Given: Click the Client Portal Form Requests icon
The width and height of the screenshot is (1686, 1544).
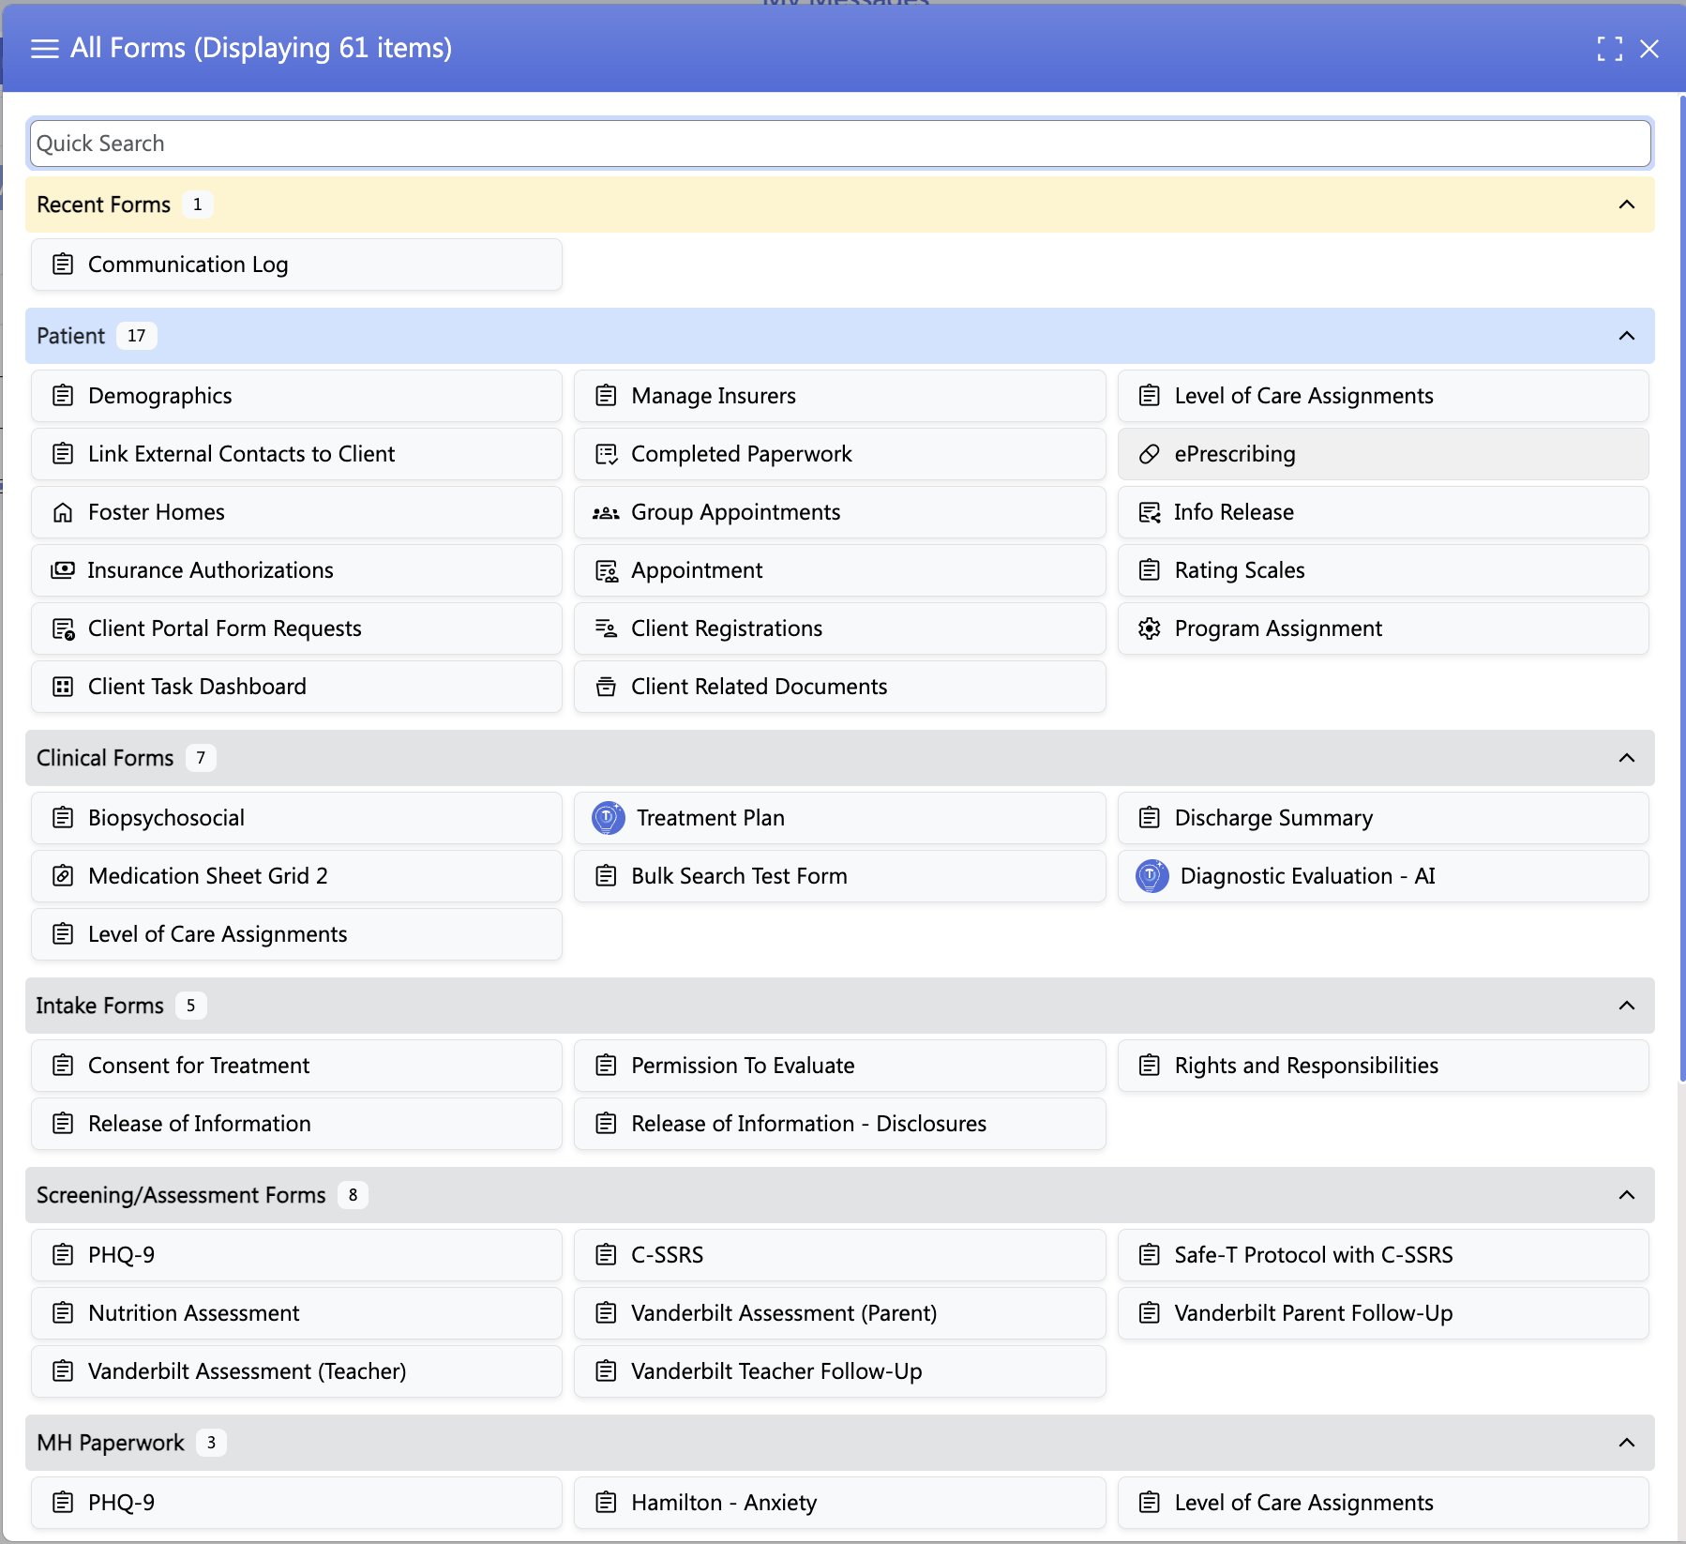Looking at the screenshot, I should click(x=63, y=628).
